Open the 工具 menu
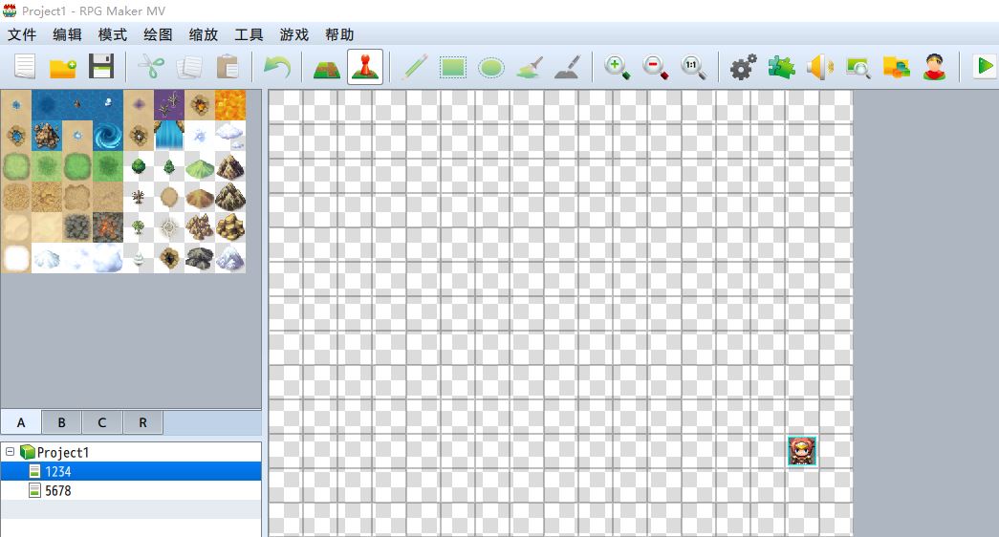This screenshot has width=999, height=537. pos(249,34)
